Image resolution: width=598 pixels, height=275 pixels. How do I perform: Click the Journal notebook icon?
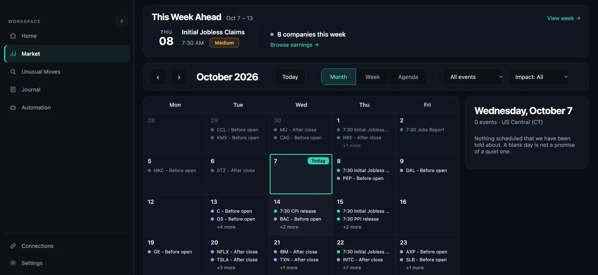click(x=13, y=90)
